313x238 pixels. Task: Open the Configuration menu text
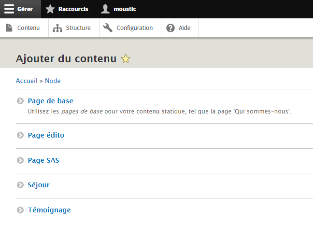(x=134, y=28)
